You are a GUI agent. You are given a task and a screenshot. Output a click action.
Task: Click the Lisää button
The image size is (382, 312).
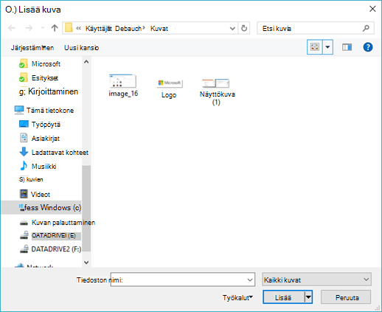(x=284, y=297)
